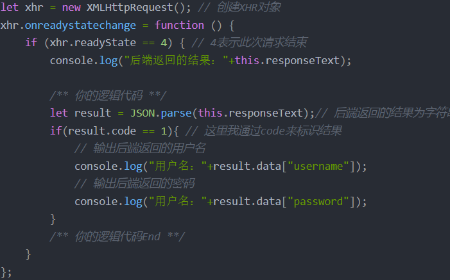Click 'result.code' in the if condition
The height and width of the screenshot is (280, 450).
102,131
